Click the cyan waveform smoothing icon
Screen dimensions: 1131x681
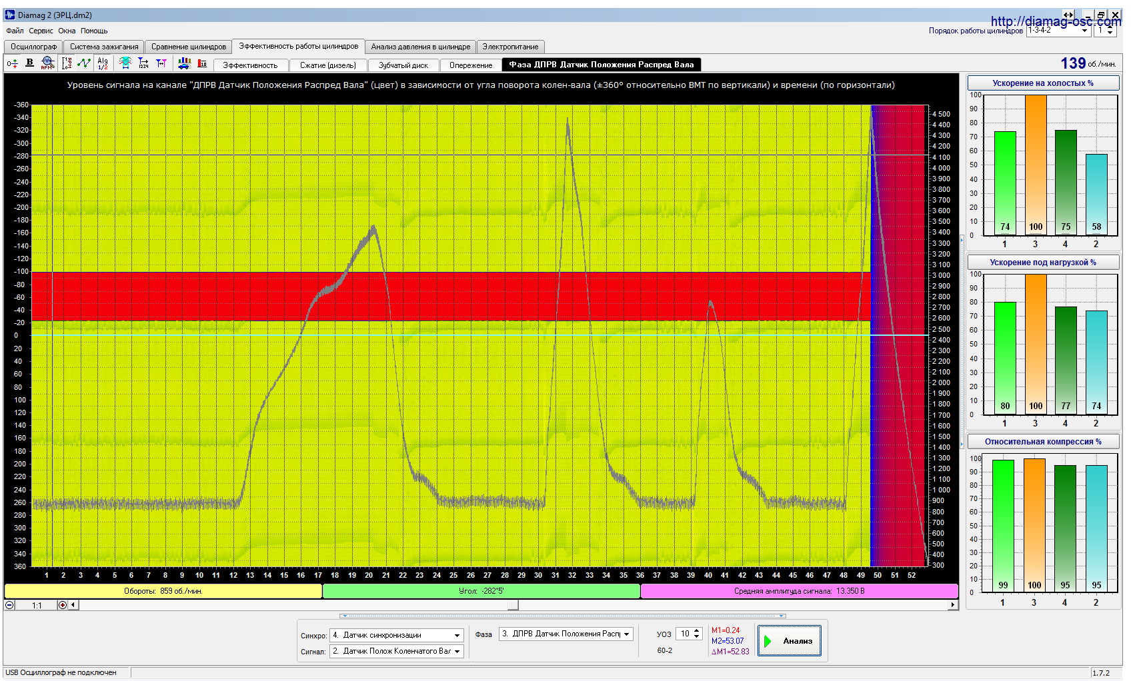pyautogui.click(x=125, y=63)
